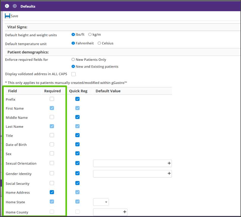Viewport: 241px width, 217px height.
Task: Choose Celsius as temperature unit
Action: (x=99, y=43)
